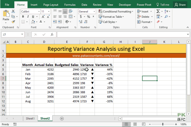Increase decimal places in Number group
Screen dimensions: 191x127
pyautogui.click(x=81, y=22)
